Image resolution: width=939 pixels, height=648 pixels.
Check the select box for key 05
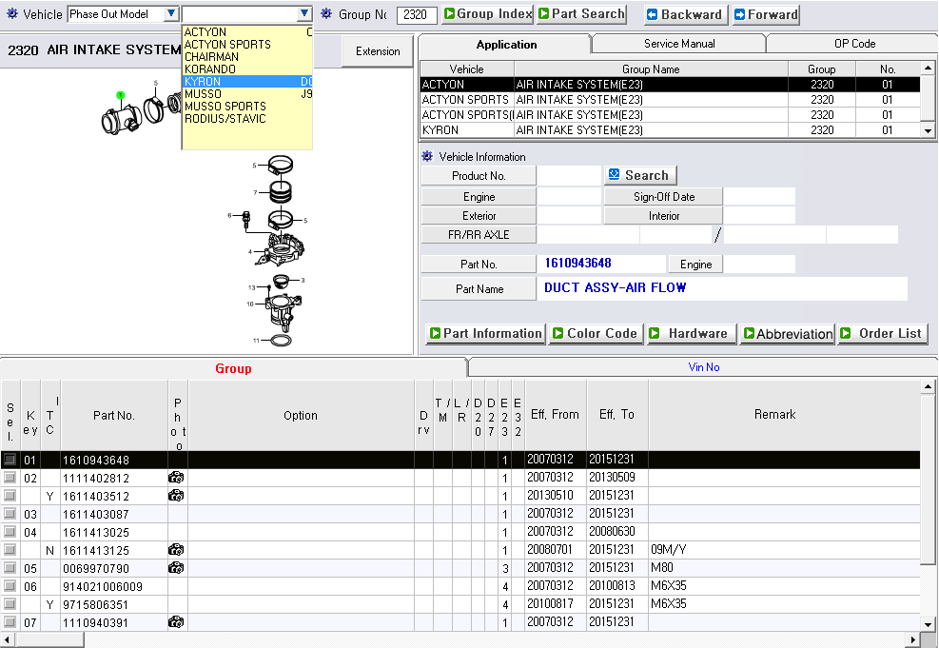pyautogui.click(x=10, y=568)
